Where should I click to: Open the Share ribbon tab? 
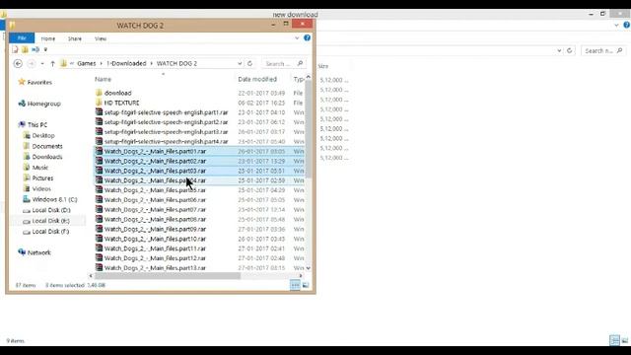75,38
